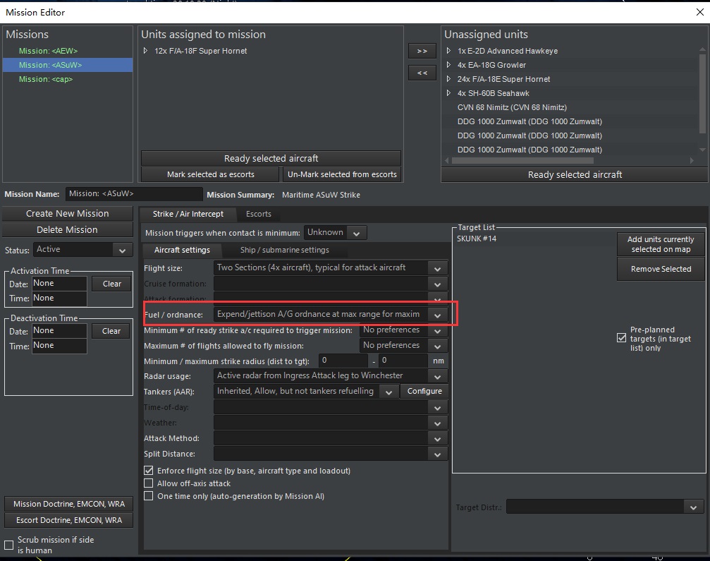Select CVN 68 Nimitz in unassigned units
The width and height of the screenshot is (710, 561).
pos(512,107)
